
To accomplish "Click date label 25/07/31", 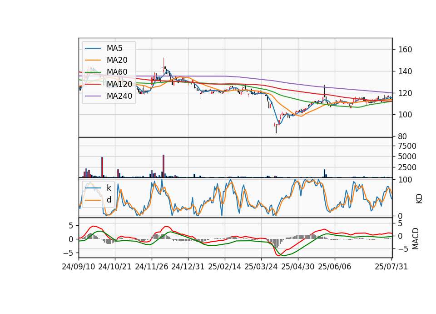I will tap(391, 267).
